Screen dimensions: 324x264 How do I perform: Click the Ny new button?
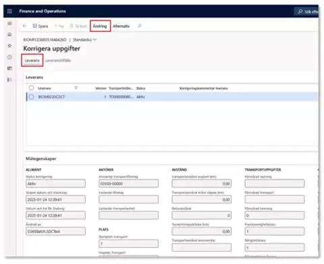coord(59,26)
